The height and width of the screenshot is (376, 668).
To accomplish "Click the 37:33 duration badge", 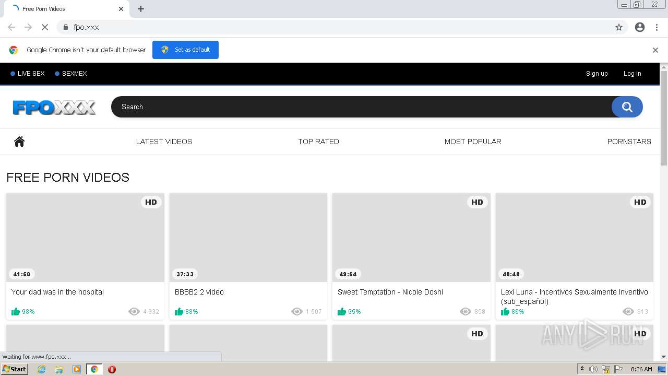I will [185, 274].
